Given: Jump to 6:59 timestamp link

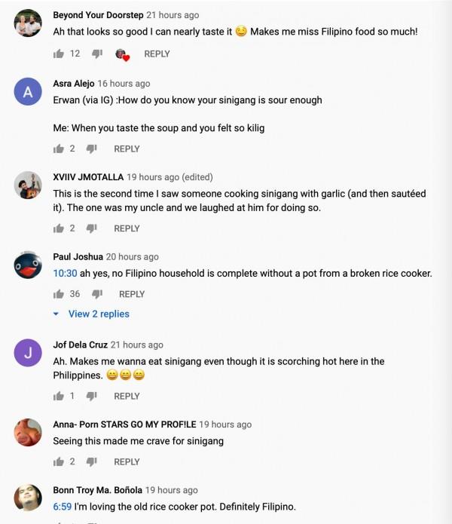Looking at the screenshot, I should coord(62,507).
